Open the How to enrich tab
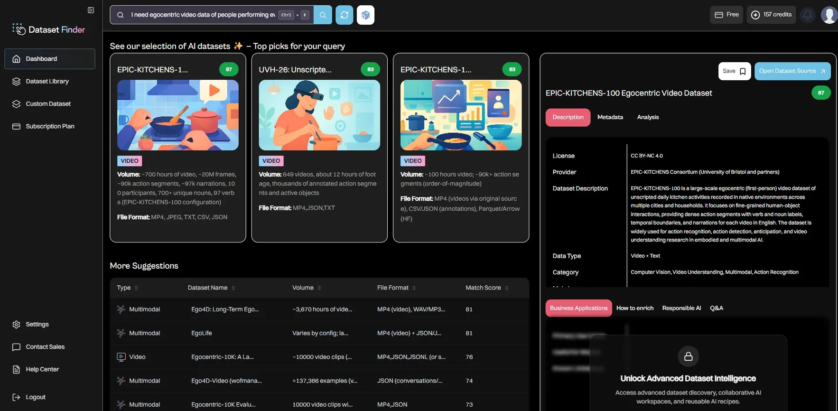Viewport: 838px width, 411px height. tap(635, 308)
